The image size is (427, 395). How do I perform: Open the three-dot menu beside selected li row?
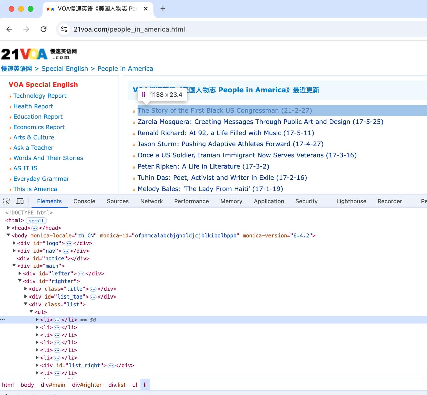click(3, 320)
